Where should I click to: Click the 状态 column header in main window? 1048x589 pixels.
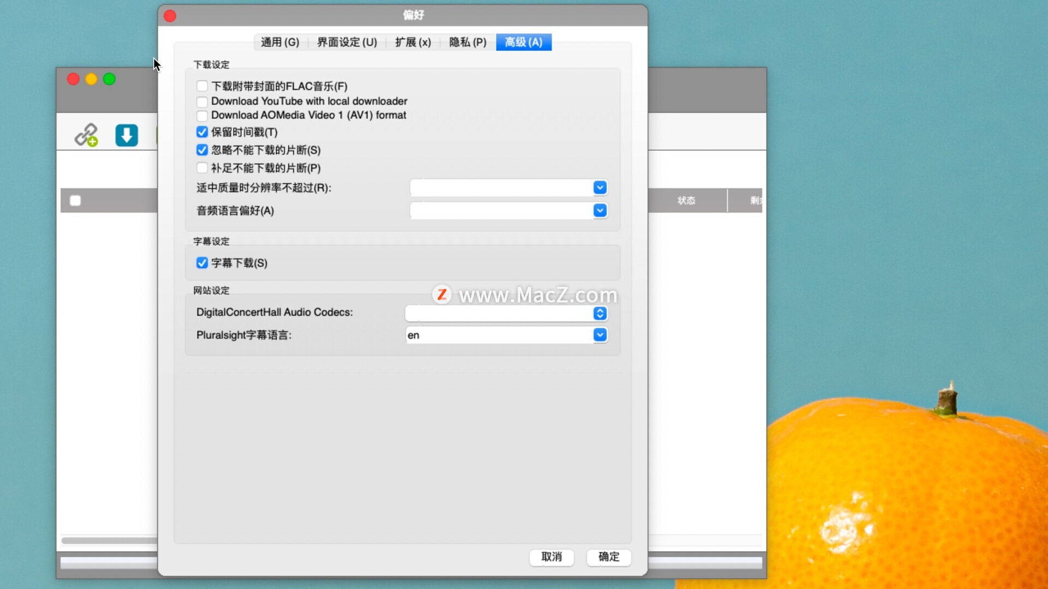tap(687, 201)
